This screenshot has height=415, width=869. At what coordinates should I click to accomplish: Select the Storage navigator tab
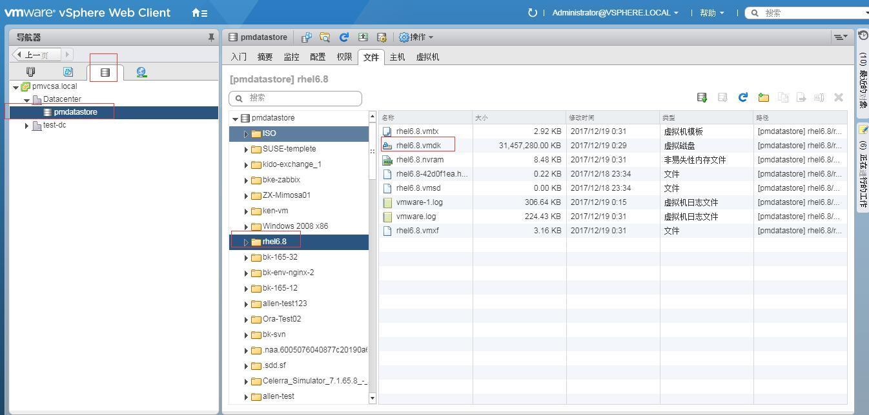105,72
